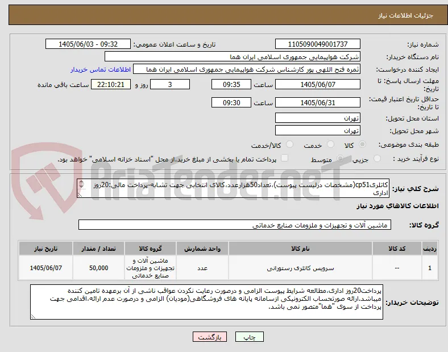
Task: Click the نام کالا column header
Action: tap(300, 249)
